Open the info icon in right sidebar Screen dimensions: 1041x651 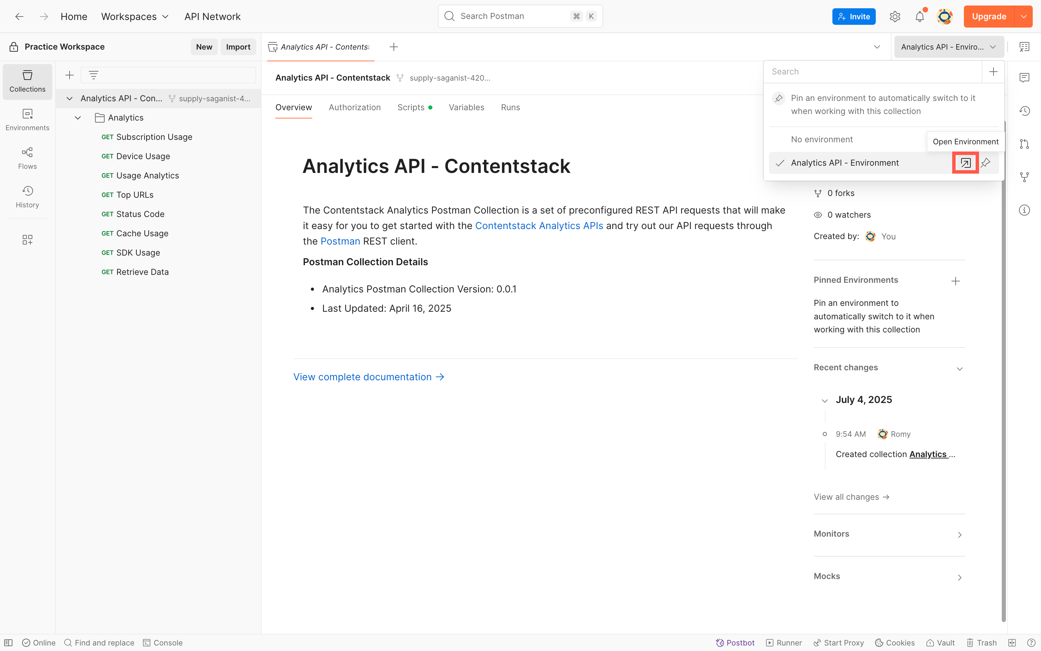tap(1024, 210)
